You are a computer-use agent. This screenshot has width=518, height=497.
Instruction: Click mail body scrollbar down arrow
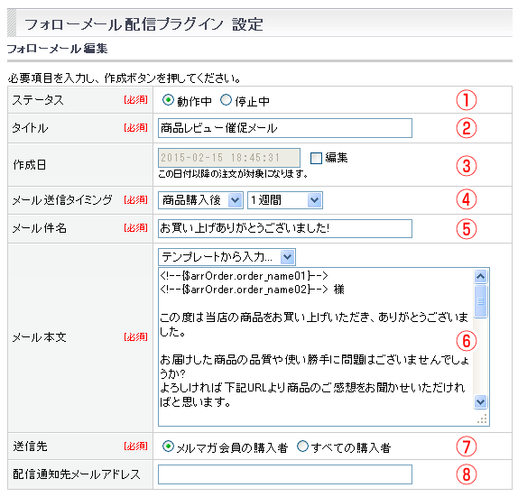[x=480, y=401]
